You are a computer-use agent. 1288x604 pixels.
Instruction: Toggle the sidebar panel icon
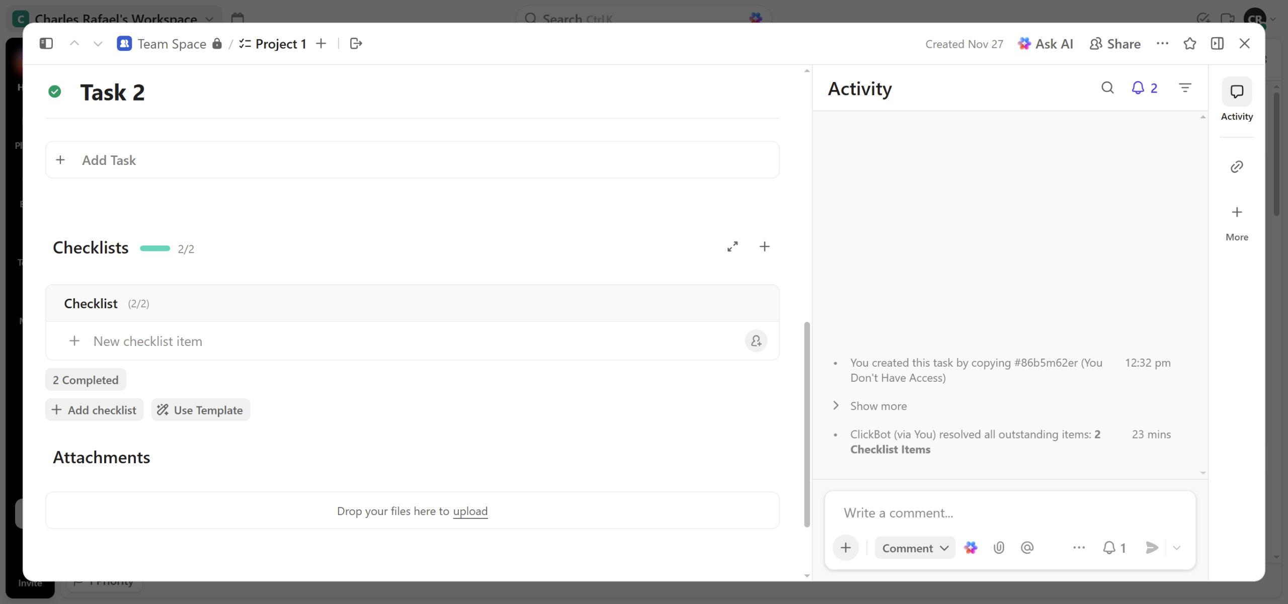(x=46, y=44)
